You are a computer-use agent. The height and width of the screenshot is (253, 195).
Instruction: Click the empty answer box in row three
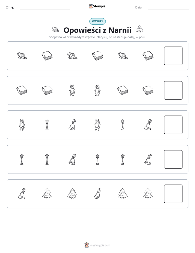click(173, 125)
